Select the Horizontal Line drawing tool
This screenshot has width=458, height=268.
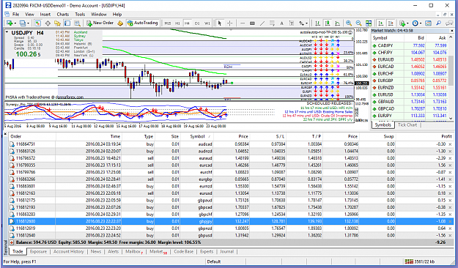(x=243, y=23)
